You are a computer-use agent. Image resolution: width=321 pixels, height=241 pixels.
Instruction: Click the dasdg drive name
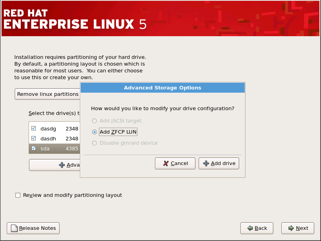tap(48, 129)
